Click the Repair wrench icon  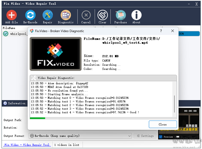47,15
